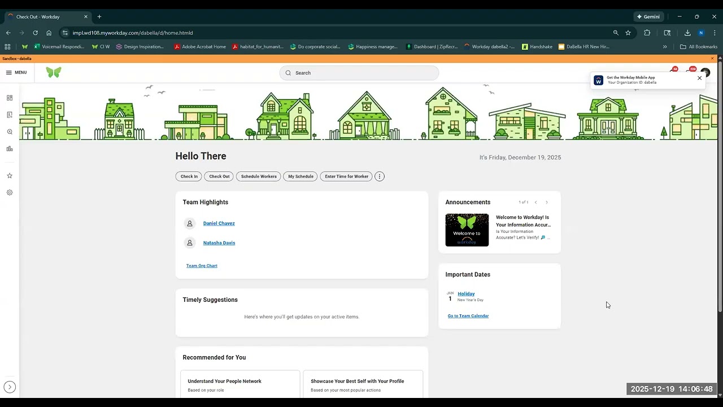Open the Understand Your People Network card
The image size is (723, 407).
240,384
